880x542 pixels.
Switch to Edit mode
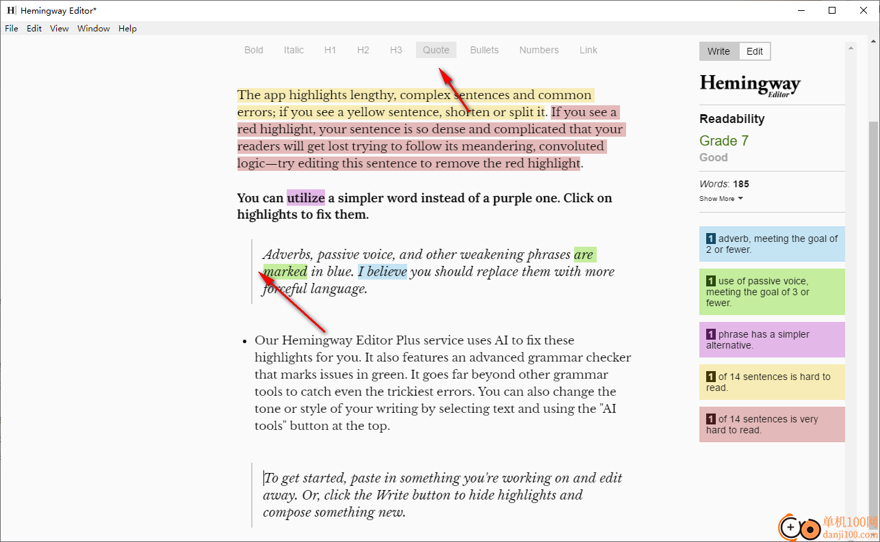755,51
